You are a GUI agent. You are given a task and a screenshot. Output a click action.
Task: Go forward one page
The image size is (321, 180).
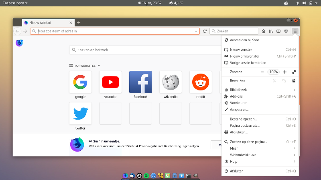pos(25,31)
